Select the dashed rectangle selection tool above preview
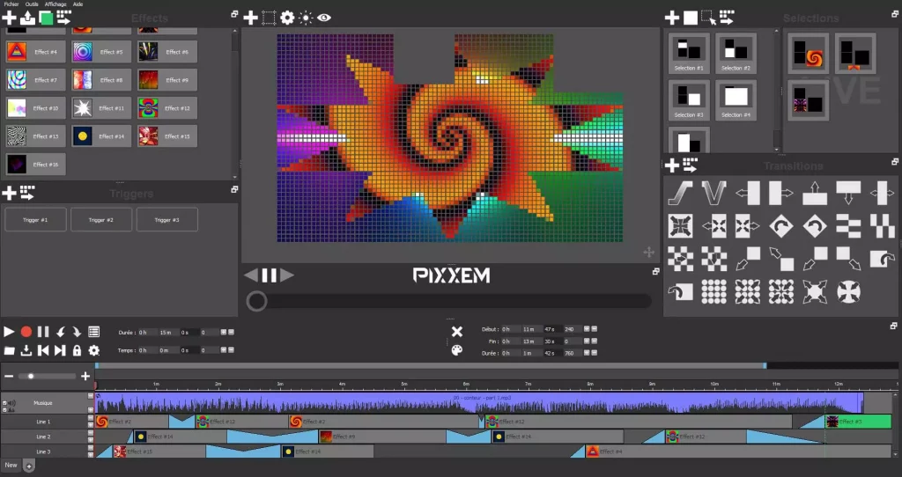This screenshot has width=902, height=477. pyautogui.click(x=269, y=18)
